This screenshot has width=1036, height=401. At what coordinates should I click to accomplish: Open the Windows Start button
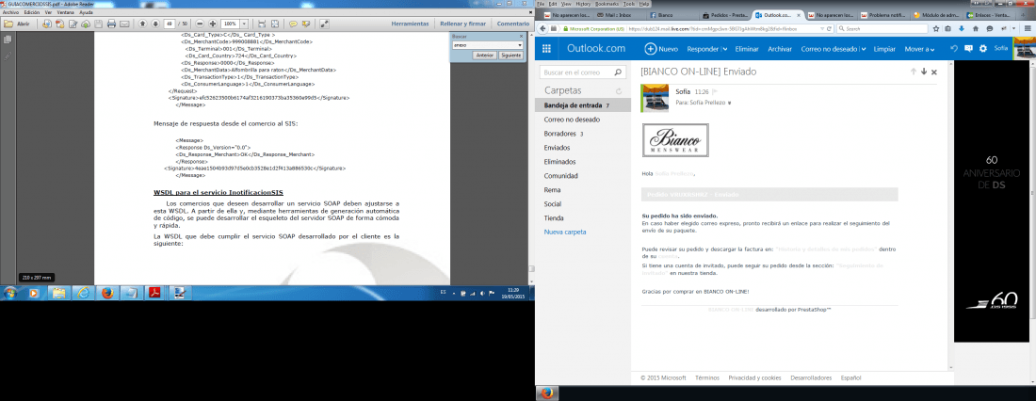click(x=10, y=293)
